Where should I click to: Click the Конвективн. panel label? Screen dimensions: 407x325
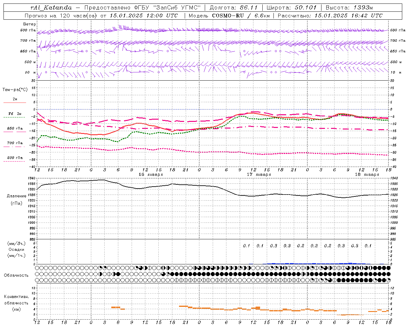16,297
